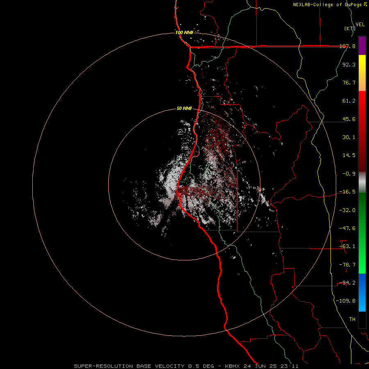The image size is (369, 369).
Task: Pick the purple segment of the color bar
Action: pyautogui.click(x=362, y=46)
